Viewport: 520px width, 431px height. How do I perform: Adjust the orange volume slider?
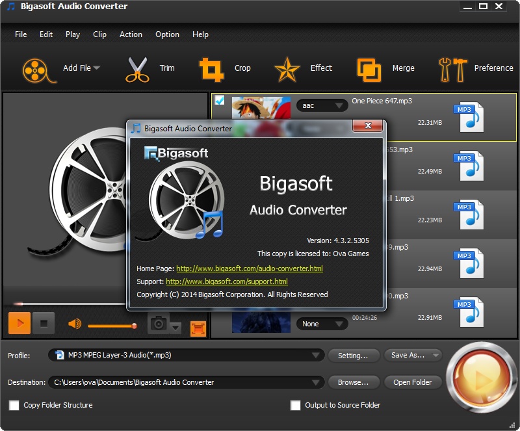112,326
